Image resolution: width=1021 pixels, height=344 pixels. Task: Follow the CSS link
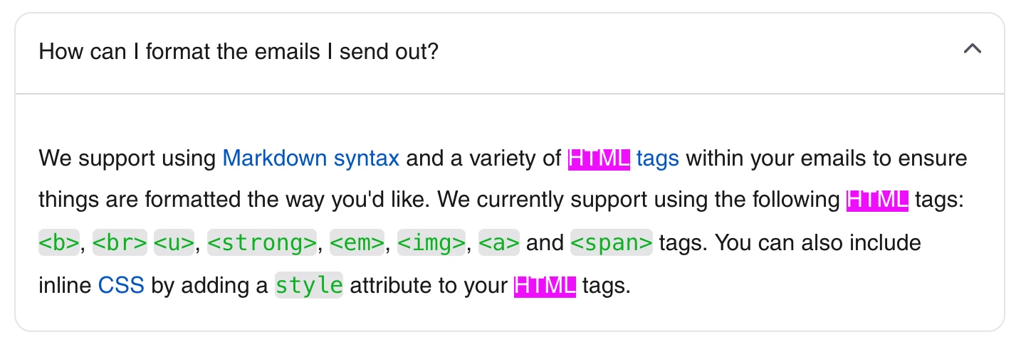121,286
